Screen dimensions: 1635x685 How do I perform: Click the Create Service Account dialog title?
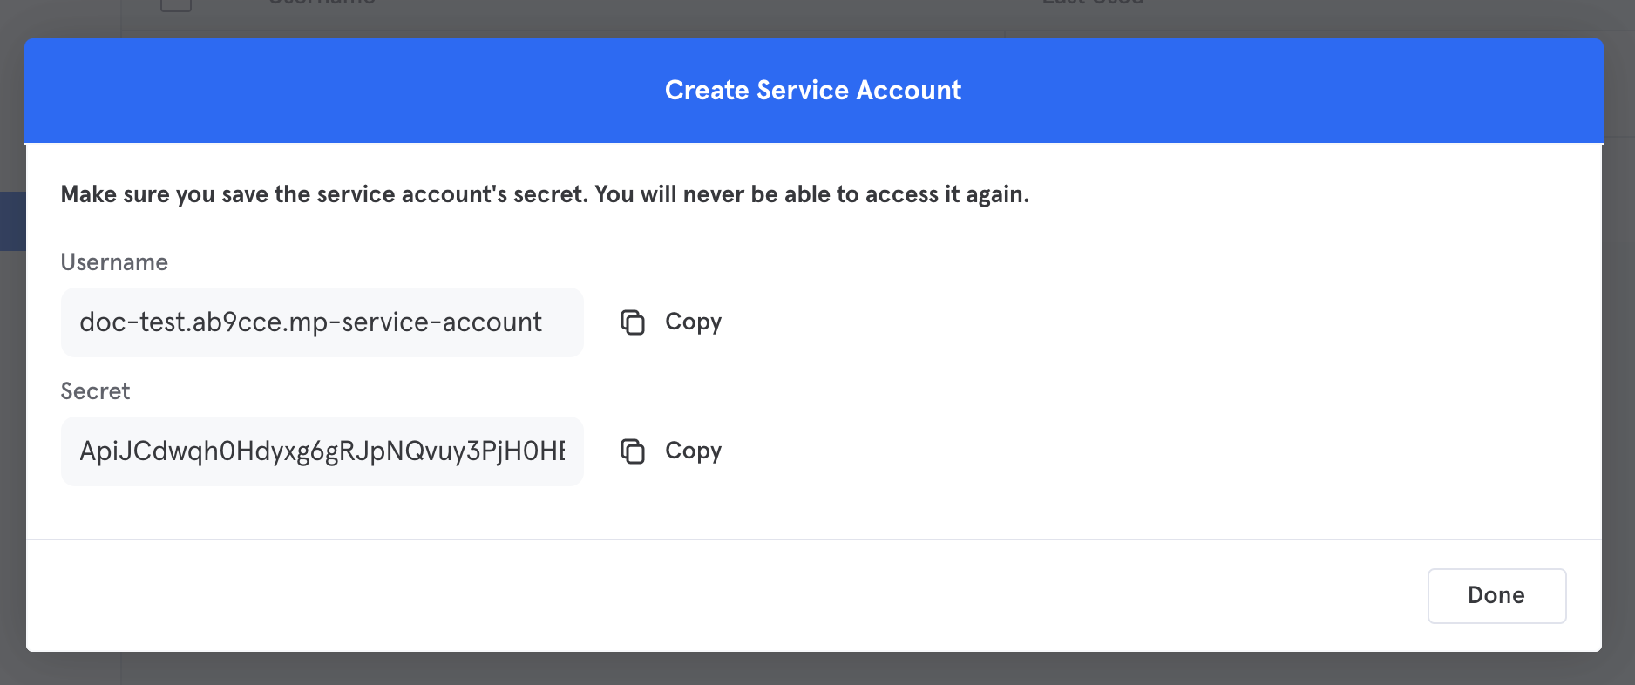(813, 91)
